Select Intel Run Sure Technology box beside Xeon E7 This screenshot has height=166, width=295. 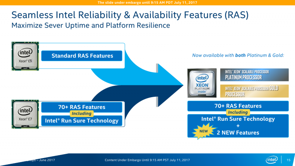click(x=81, y=121)
